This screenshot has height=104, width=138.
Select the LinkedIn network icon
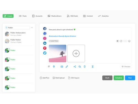[x=45, y=43]
